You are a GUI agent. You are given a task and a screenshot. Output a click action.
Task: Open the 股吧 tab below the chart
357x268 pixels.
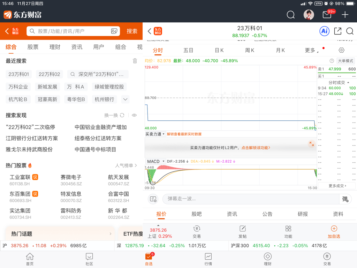coord(197,214)
